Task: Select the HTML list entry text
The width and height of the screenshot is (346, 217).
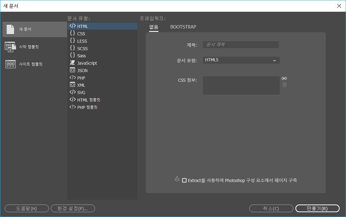Action: point(83,26)
